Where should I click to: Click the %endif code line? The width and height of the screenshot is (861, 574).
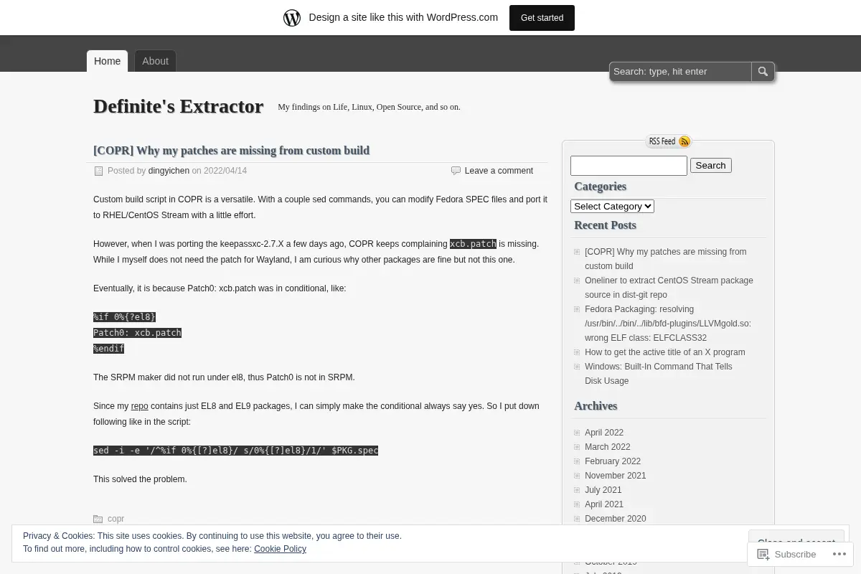[108, 349]
